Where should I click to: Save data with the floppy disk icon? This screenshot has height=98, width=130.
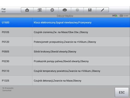(90, 10)
